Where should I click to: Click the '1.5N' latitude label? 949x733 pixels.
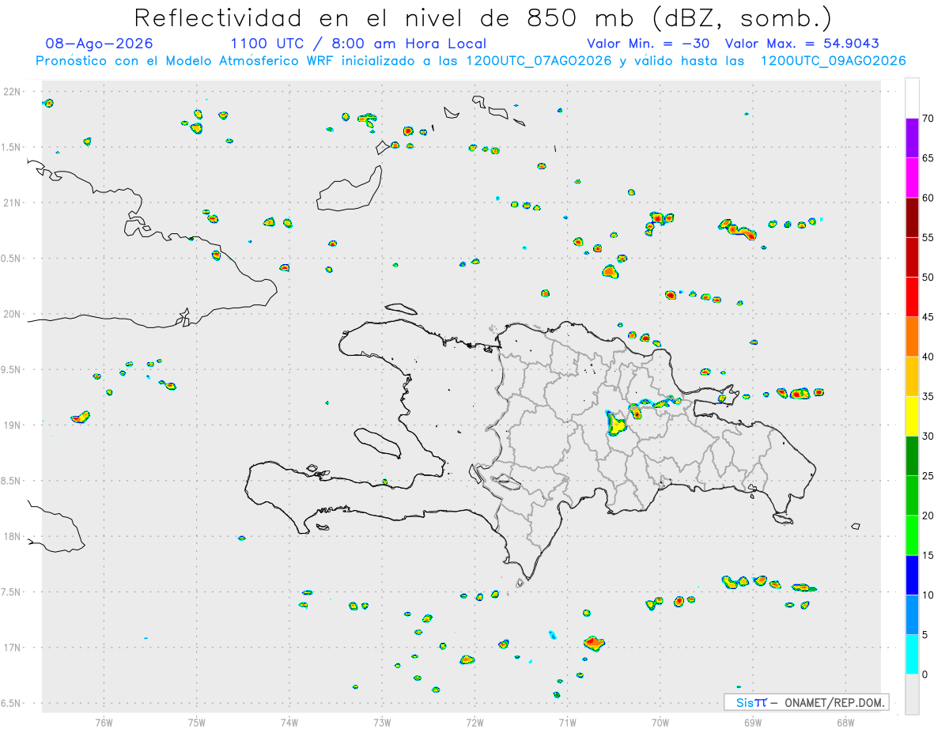tap(13, 147)
